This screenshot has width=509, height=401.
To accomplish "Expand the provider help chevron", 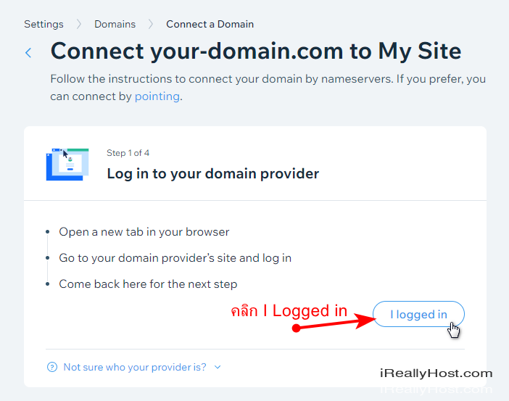I will tap(218, 367).
